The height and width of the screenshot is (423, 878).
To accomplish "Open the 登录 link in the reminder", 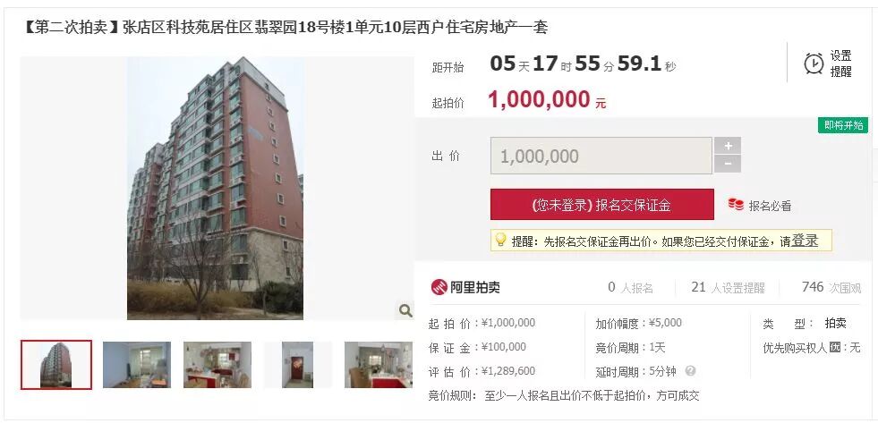I will (x=805, y=241).
